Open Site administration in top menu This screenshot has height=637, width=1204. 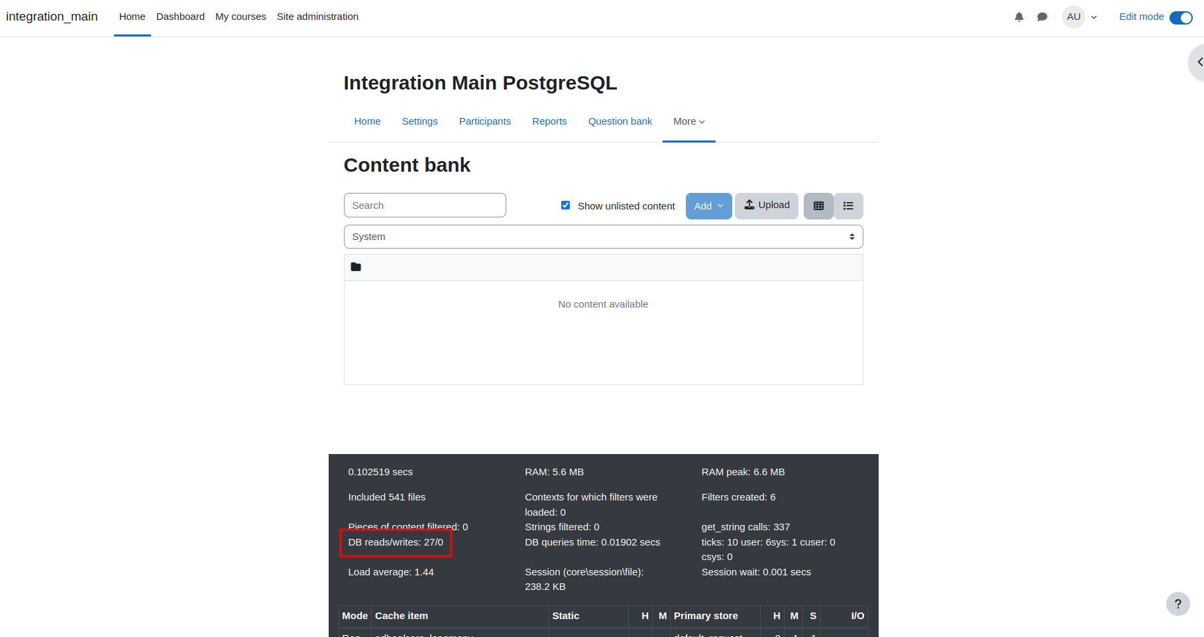[x=317, y=17]
